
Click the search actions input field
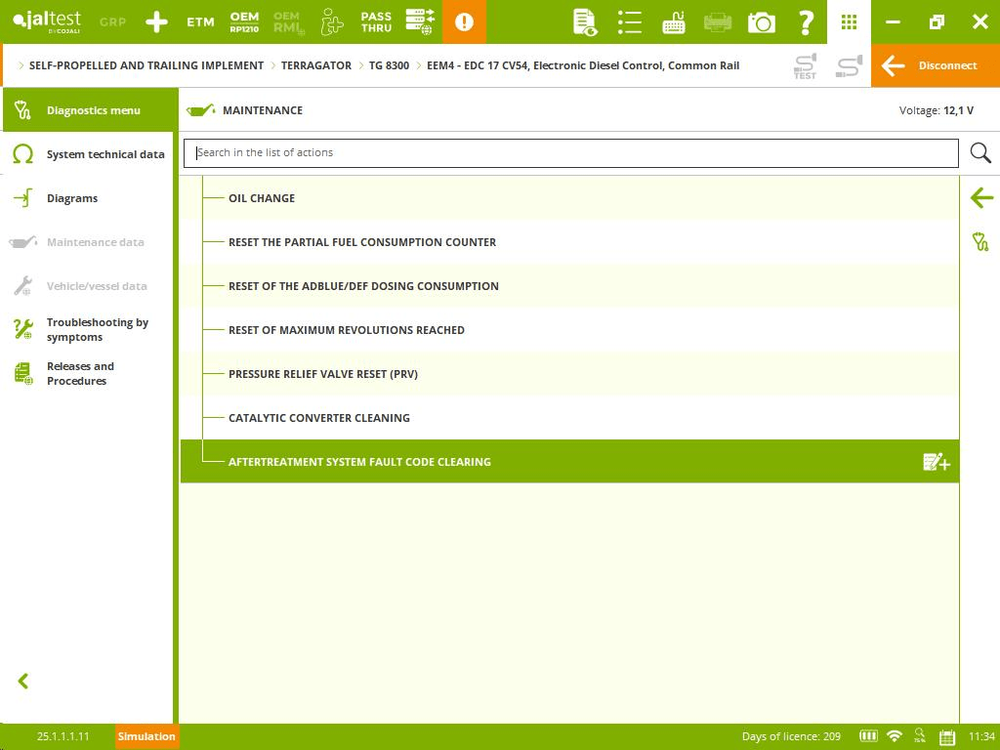click(x=570, y=153)
